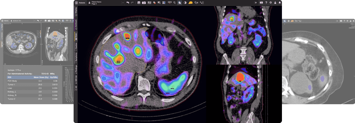
Task: Open the DIR QA side tab
Action: click(x=76, y=80)
